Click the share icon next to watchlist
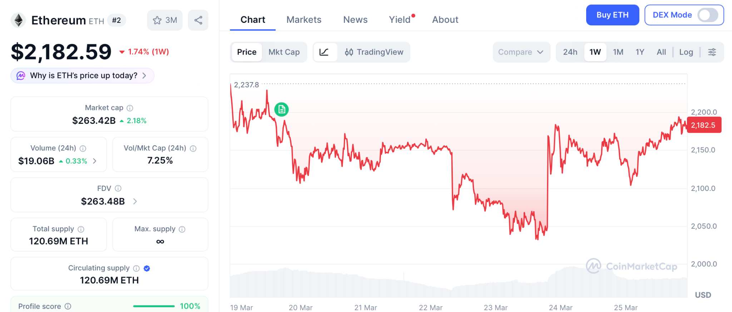 point(198,20)
